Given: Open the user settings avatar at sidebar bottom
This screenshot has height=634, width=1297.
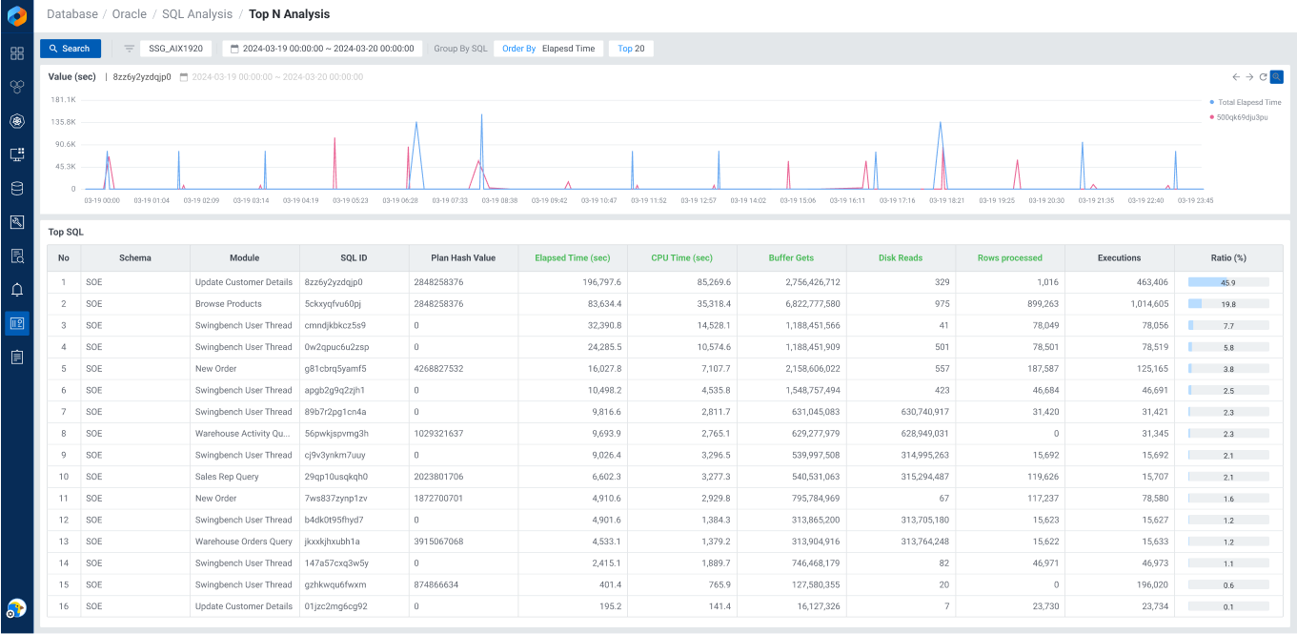Looking at the screenshot, I should point(16,608).
